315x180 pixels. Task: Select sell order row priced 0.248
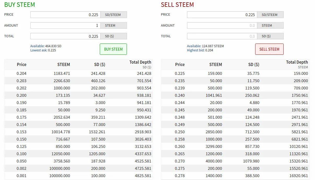point(235,117)
